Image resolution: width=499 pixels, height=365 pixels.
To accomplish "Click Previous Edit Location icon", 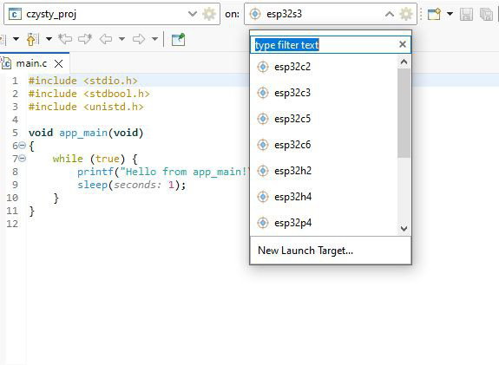I will [65, 39].
